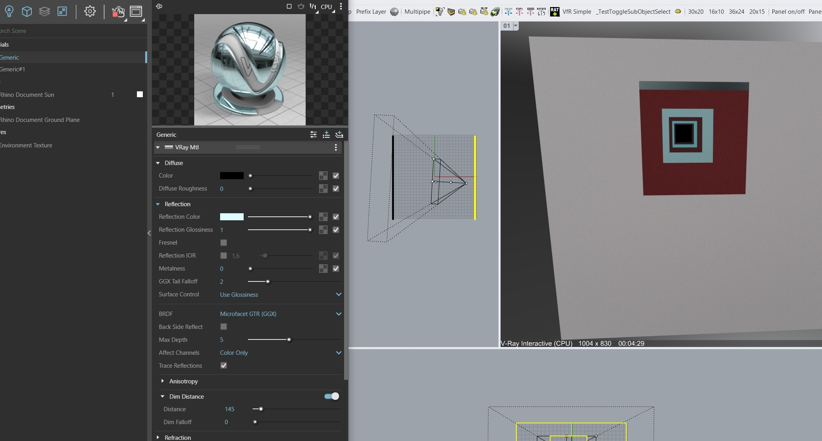Open Surface Control dropdown
This screenshot has height=441, width=822.
point(281,294)
